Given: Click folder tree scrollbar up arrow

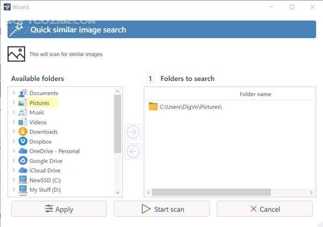Looking at the screenshot, I should pyautogui.click(x=118, y=91).
